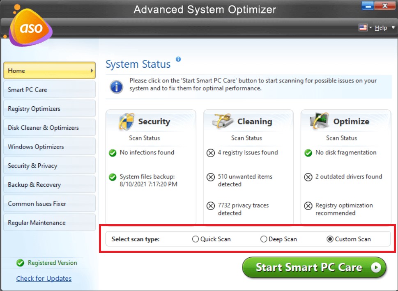This screenshot has width=398, height=291.
Task: Click the Security shield icon
Action: point(126,122)
